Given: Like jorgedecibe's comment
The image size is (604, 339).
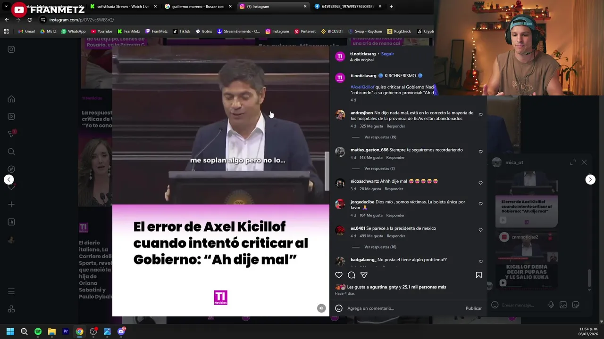Looking at the screenshot, I should (x=480, y=204).
